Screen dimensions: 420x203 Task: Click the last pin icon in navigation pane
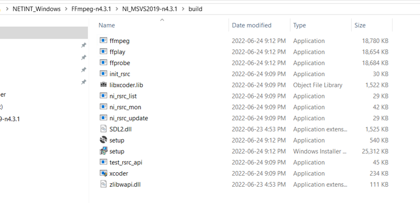click(83, 82)
